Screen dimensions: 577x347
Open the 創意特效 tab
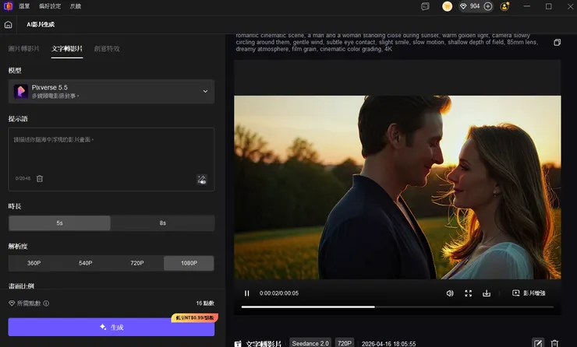pyautogui.click(x=107, y=48)
